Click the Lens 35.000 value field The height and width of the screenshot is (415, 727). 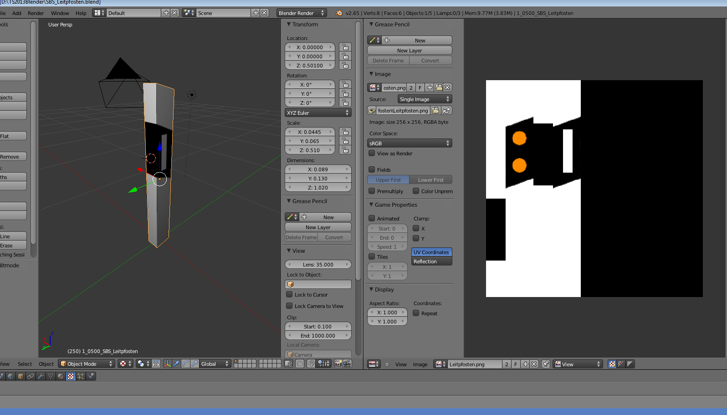[x=318, y=265]
